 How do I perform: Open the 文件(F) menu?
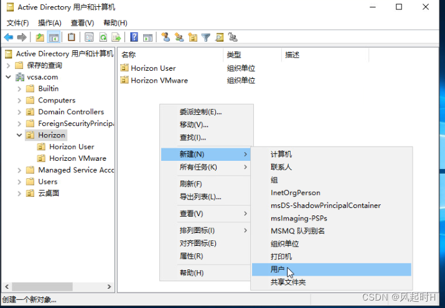tap(17, 22)
